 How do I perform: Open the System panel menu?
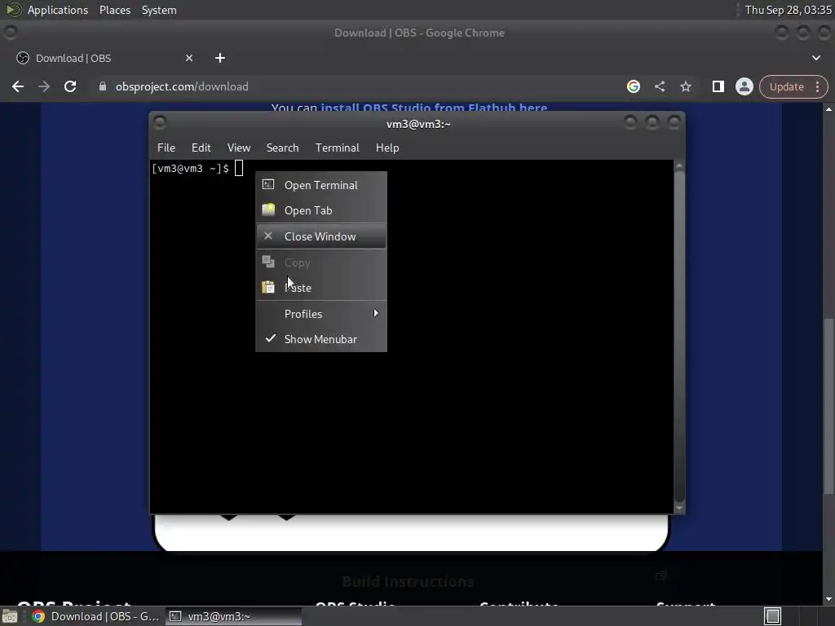pyautogui.click(x=159, y=10)
